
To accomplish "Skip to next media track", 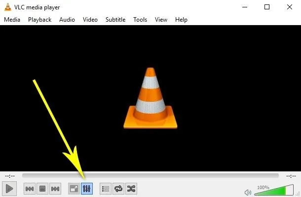I will coord(55,189).
